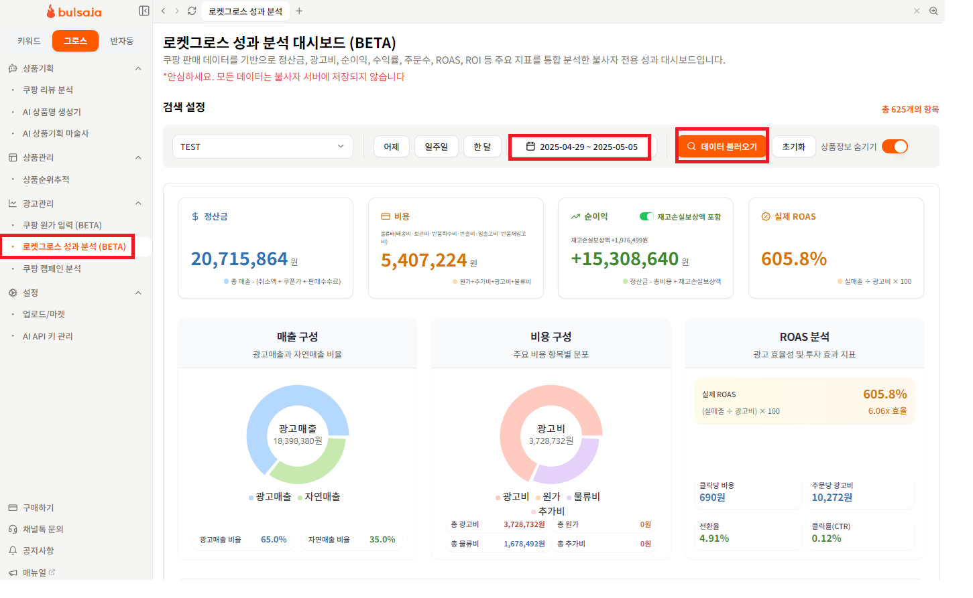Open AI API 키 관리 menu item
973x598 pixels.
(x=48, y=336)
